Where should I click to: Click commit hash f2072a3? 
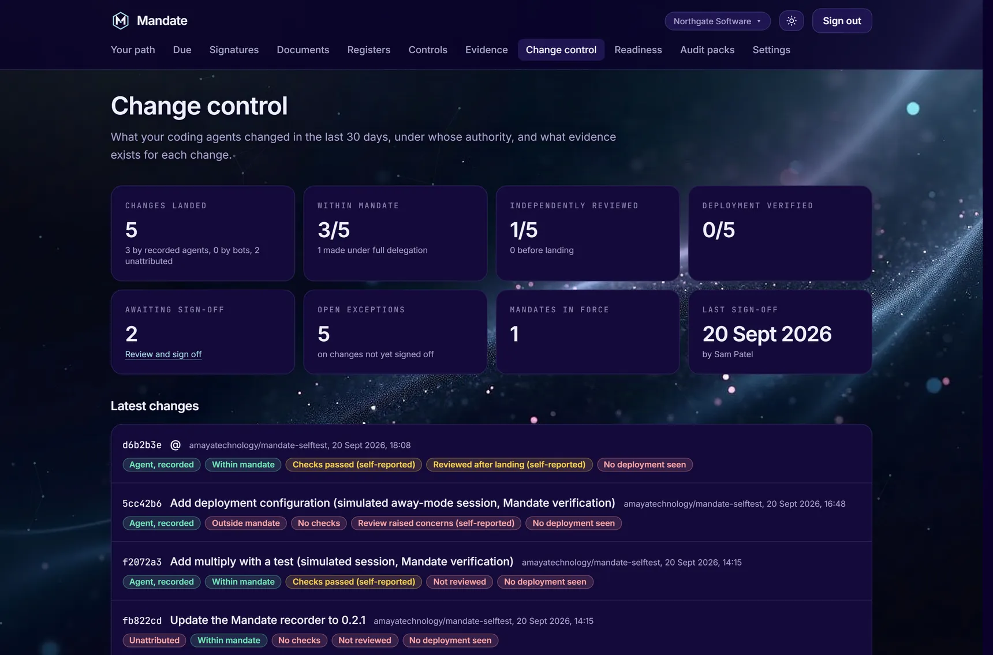point(142,562)
